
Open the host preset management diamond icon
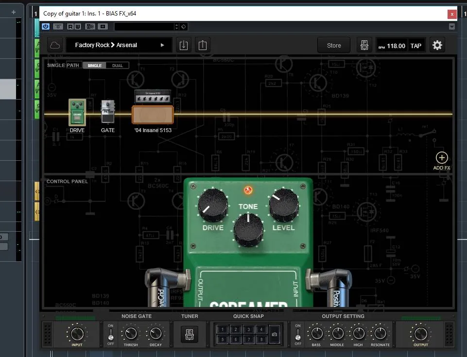pos(184,27)
